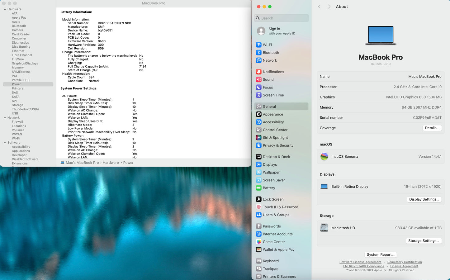Select the Control Center icon
The image size is (450, 280).
258,130
